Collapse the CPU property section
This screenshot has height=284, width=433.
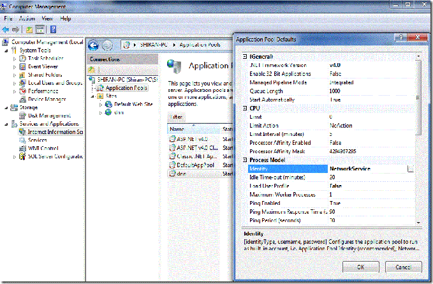point(245,108)
